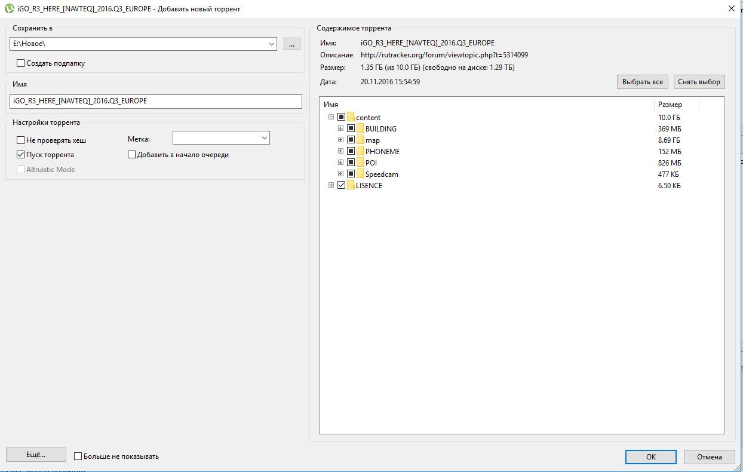Click the 152 МБ size value

tap(670, 152)
